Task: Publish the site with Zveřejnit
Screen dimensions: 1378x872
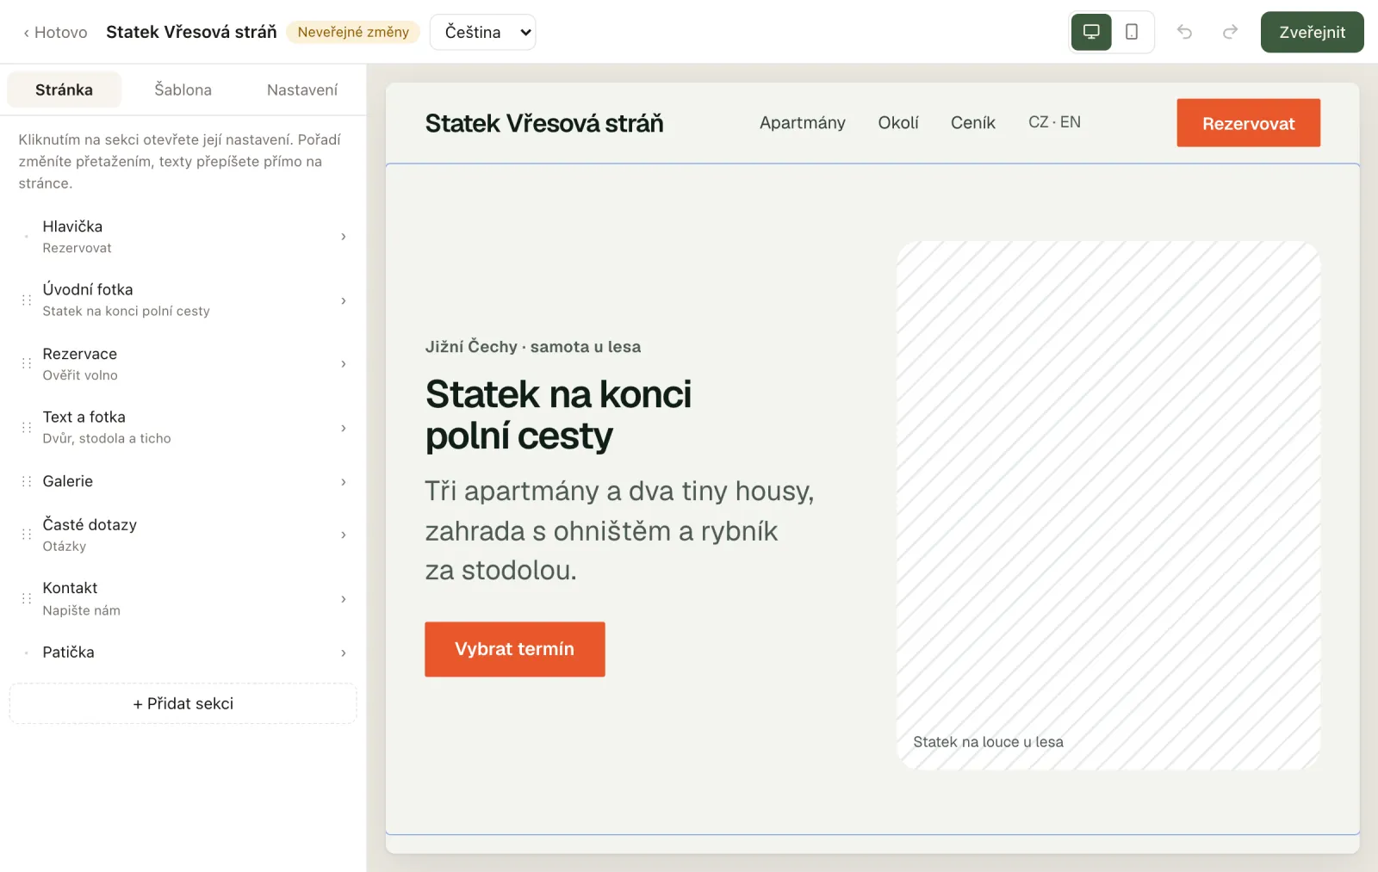Action: (1312, 32)
